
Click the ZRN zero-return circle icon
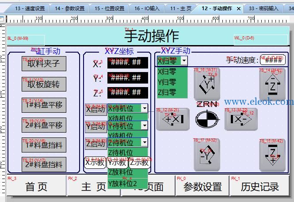tap(207, 119)
